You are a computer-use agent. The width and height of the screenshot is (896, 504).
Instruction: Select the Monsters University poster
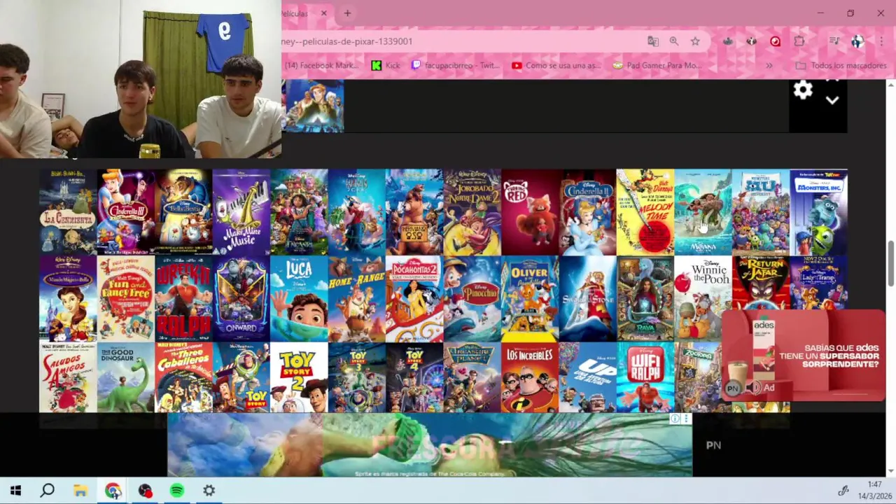pos(761,211)
